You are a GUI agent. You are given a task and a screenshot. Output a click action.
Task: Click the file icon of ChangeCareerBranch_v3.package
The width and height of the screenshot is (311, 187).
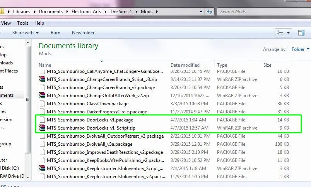click(42, 88)
